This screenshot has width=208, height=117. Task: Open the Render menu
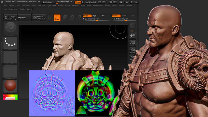click(x=107, y=6)
